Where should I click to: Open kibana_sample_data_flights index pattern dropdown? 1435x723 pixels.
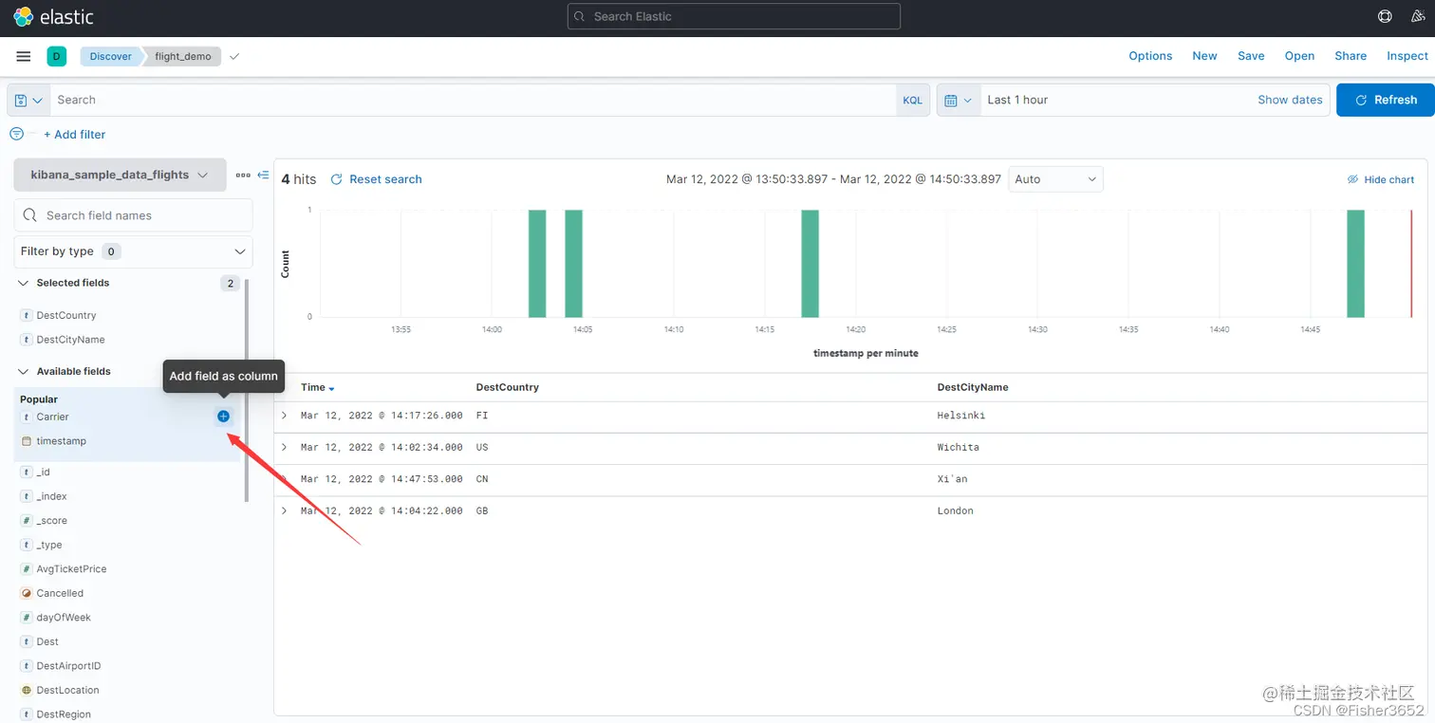pos(120,175)
